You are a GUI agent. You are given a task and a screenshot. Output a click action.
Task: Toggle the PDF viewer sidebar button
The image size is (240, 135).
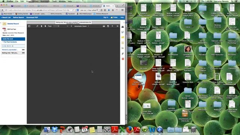(29, 26)
